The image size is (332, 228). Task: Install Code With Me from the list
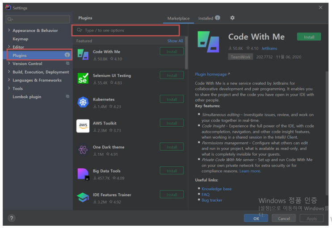click(172, 51)
